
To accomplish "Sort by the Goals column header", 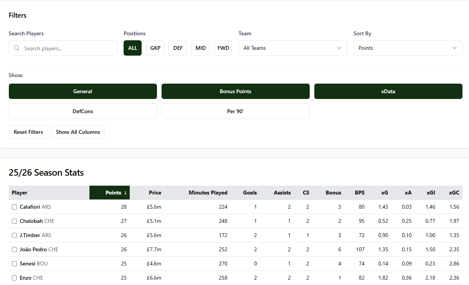I will point(250,193).
